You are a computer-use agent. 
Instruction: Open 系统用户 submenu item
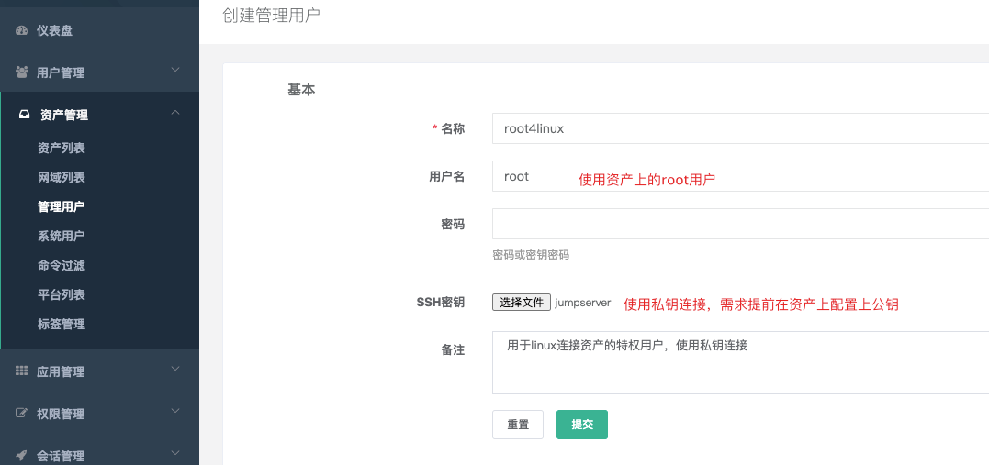point(62,237)
